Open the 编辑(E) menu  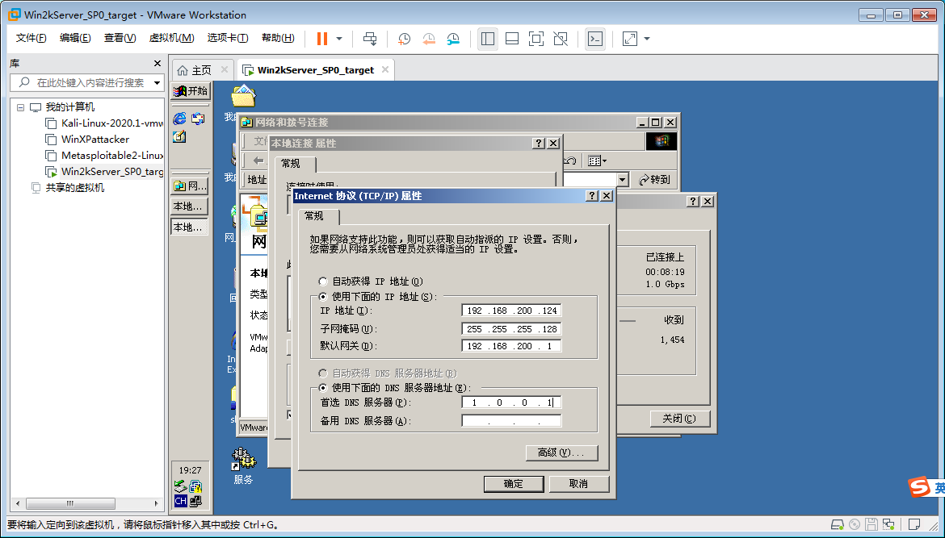75,38
